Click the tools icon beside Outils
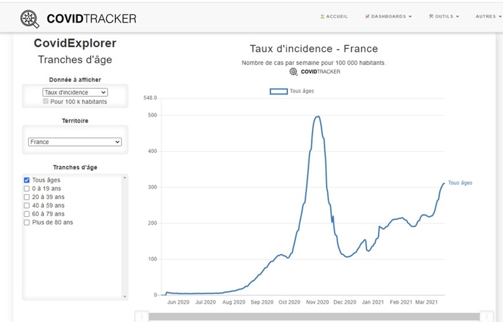 coord(431,16)
